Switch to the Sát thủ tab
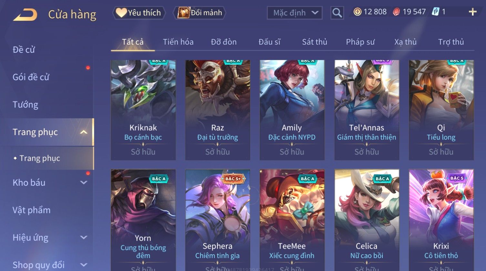 point(315,42)
